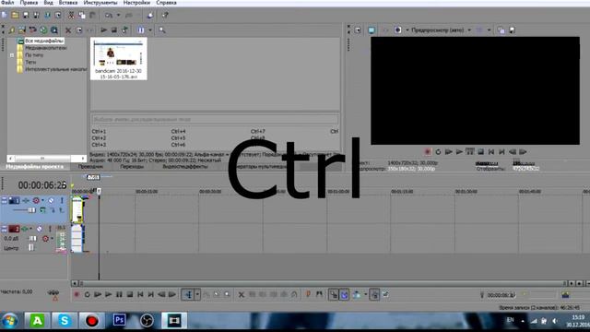Viewport: 590px width, 332px height.
Task: Open the Undo history dropdown arrow
Action: [x=118, y=15]
